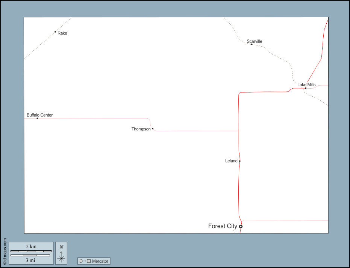This screenshot has height=268, width=350.
Task: Select the Scarville label text
Action: [x=255, y=41]
